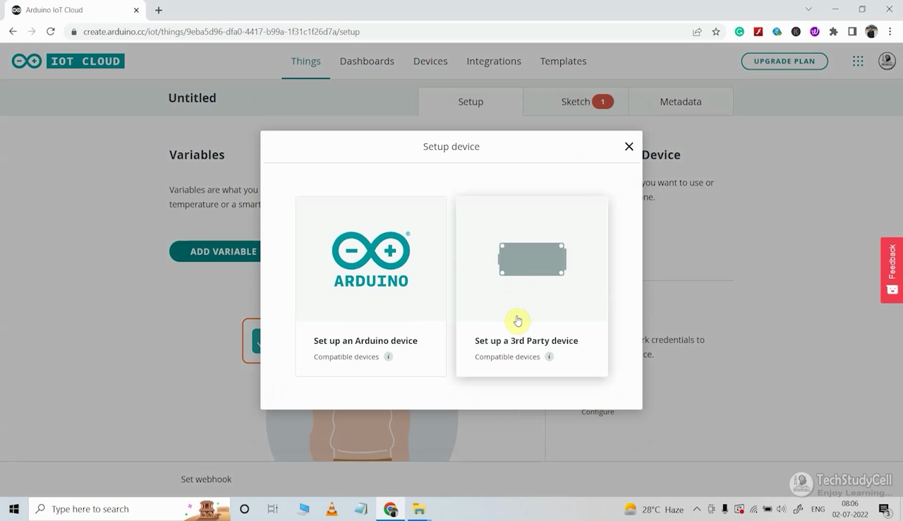
Task: Open the Devices section
Action: click(430, 61)
